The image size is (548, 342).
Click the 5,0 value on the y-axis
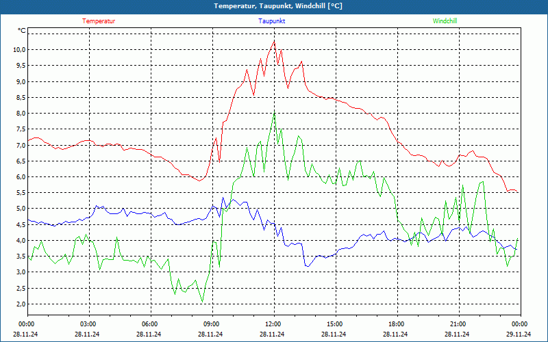tap(20, 209)
